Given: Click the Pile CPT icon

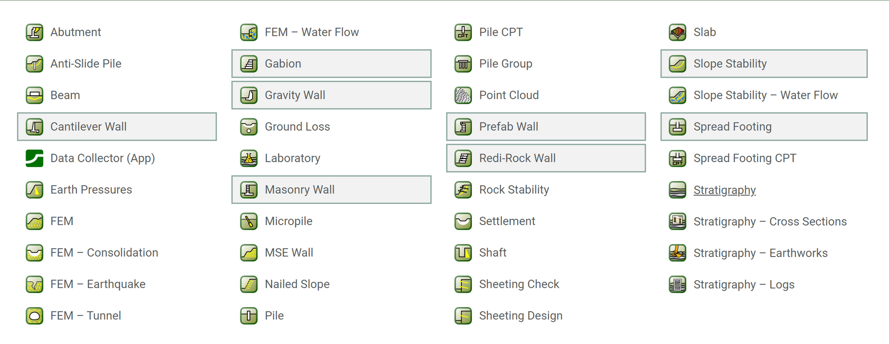Looking at the screenshot, I should coord(463,32).
